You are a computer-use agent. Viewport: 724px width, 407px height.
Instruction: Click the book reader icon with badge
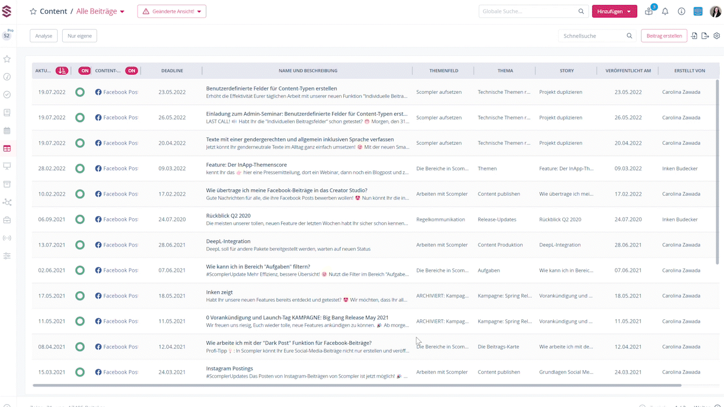649,11
